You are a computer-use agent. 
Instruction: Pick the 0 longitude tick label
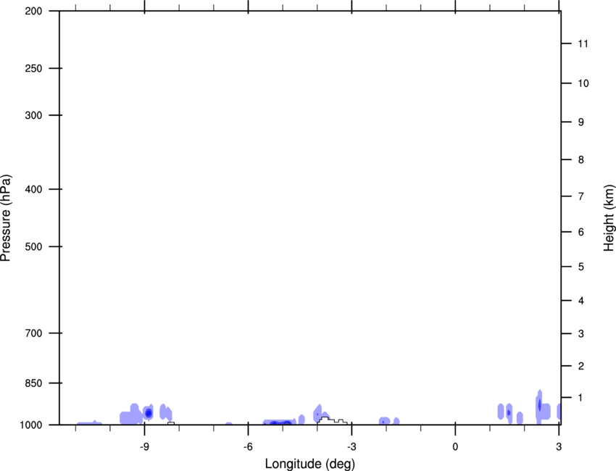(x=455, y=446)
